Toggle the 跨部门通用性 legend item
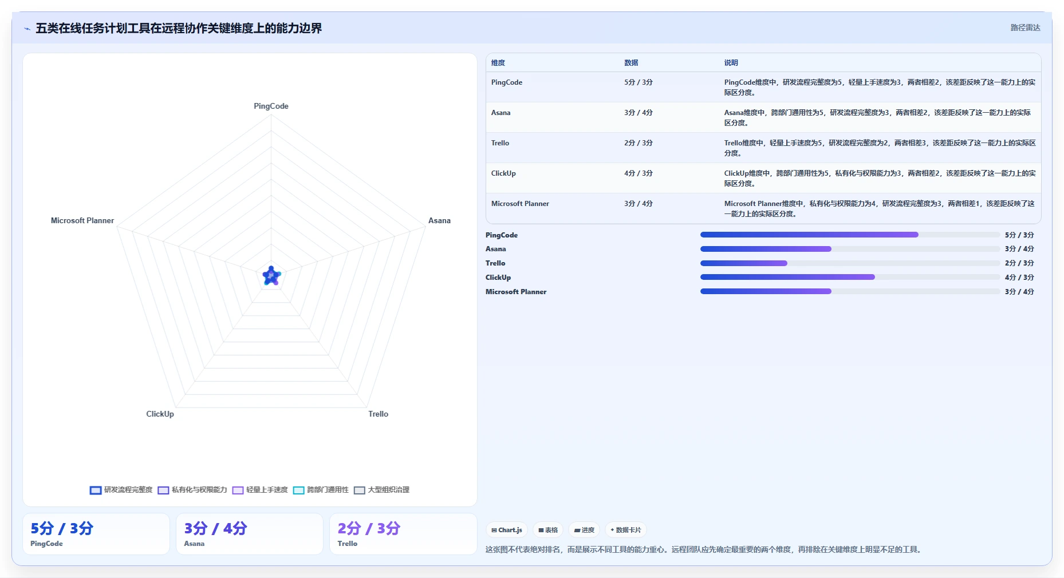 [321, 490]
